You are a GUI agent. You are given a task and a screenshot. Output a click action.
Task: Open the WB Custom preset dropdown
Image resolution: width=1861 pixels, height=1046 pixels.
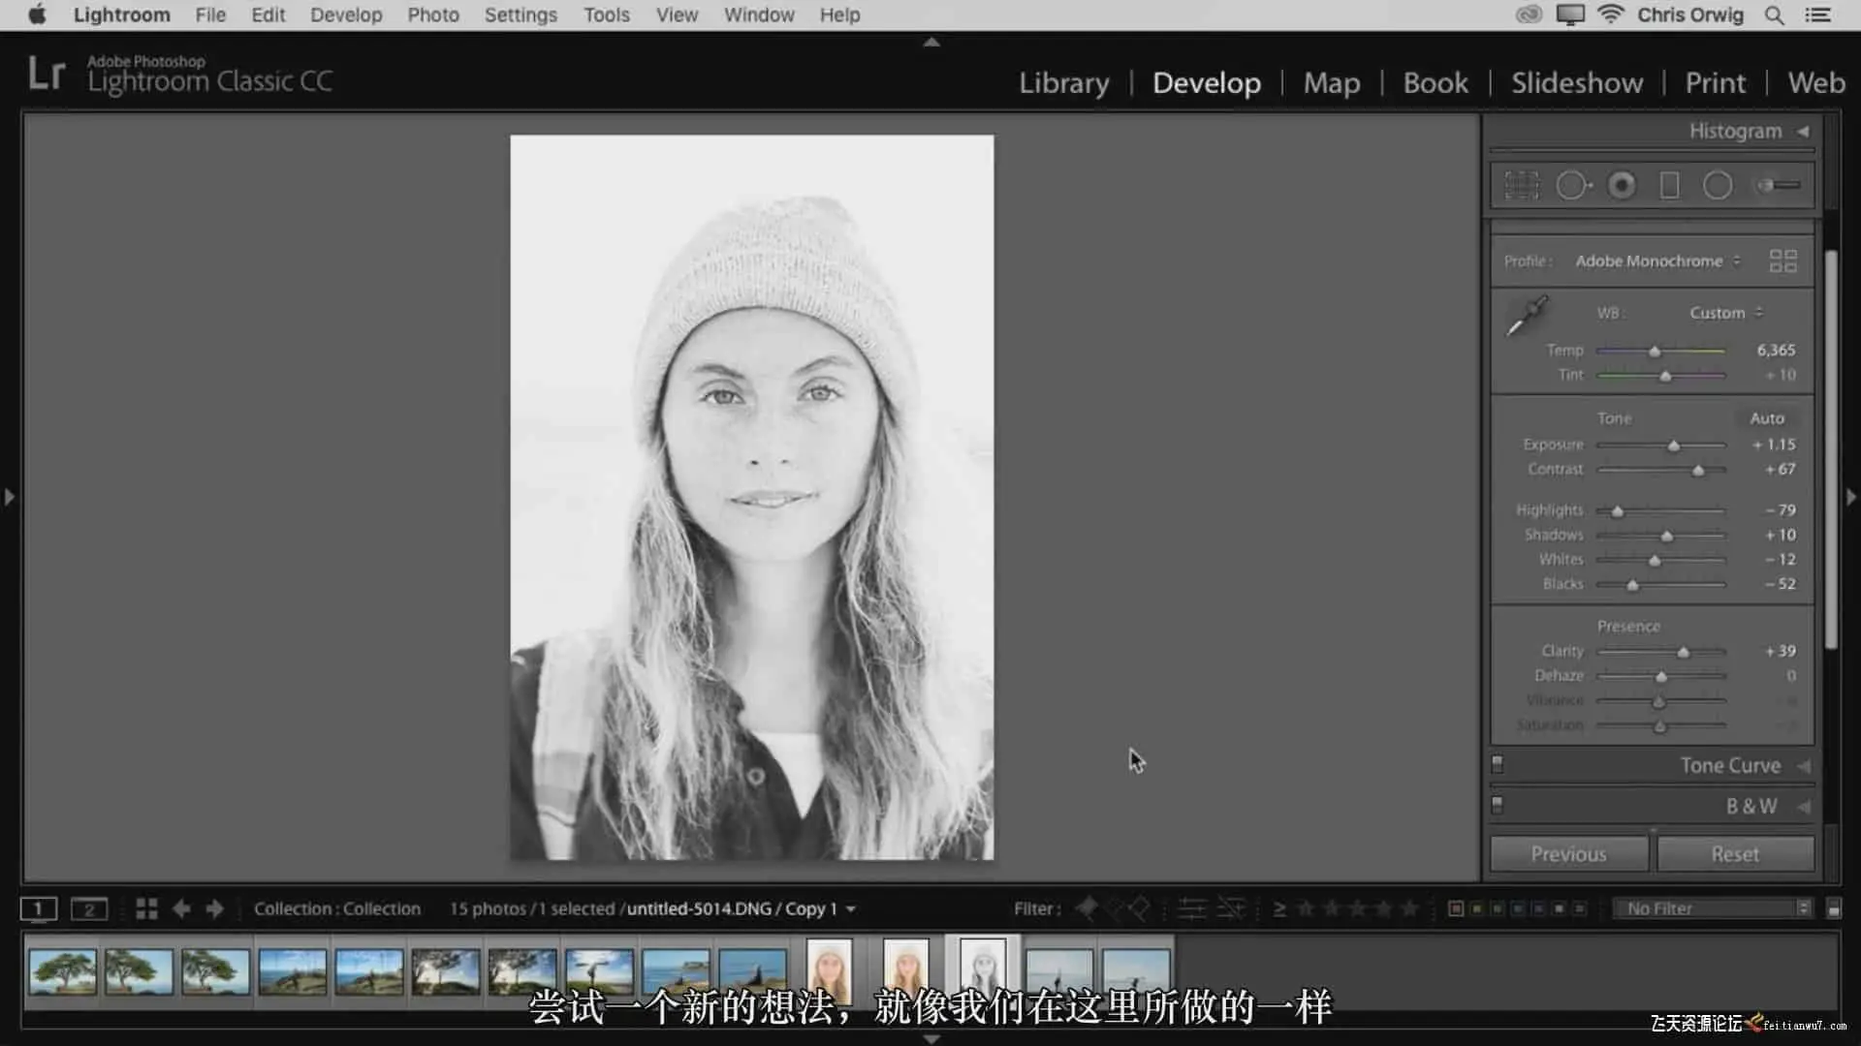coord(1725,313)
